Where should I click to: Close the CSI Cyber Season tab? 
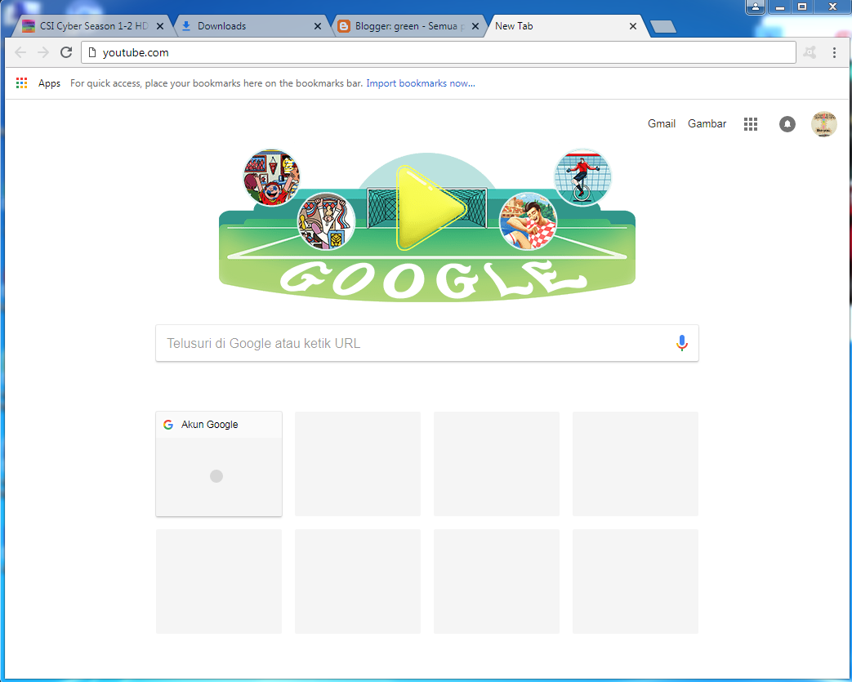click(x=160, y=26)
